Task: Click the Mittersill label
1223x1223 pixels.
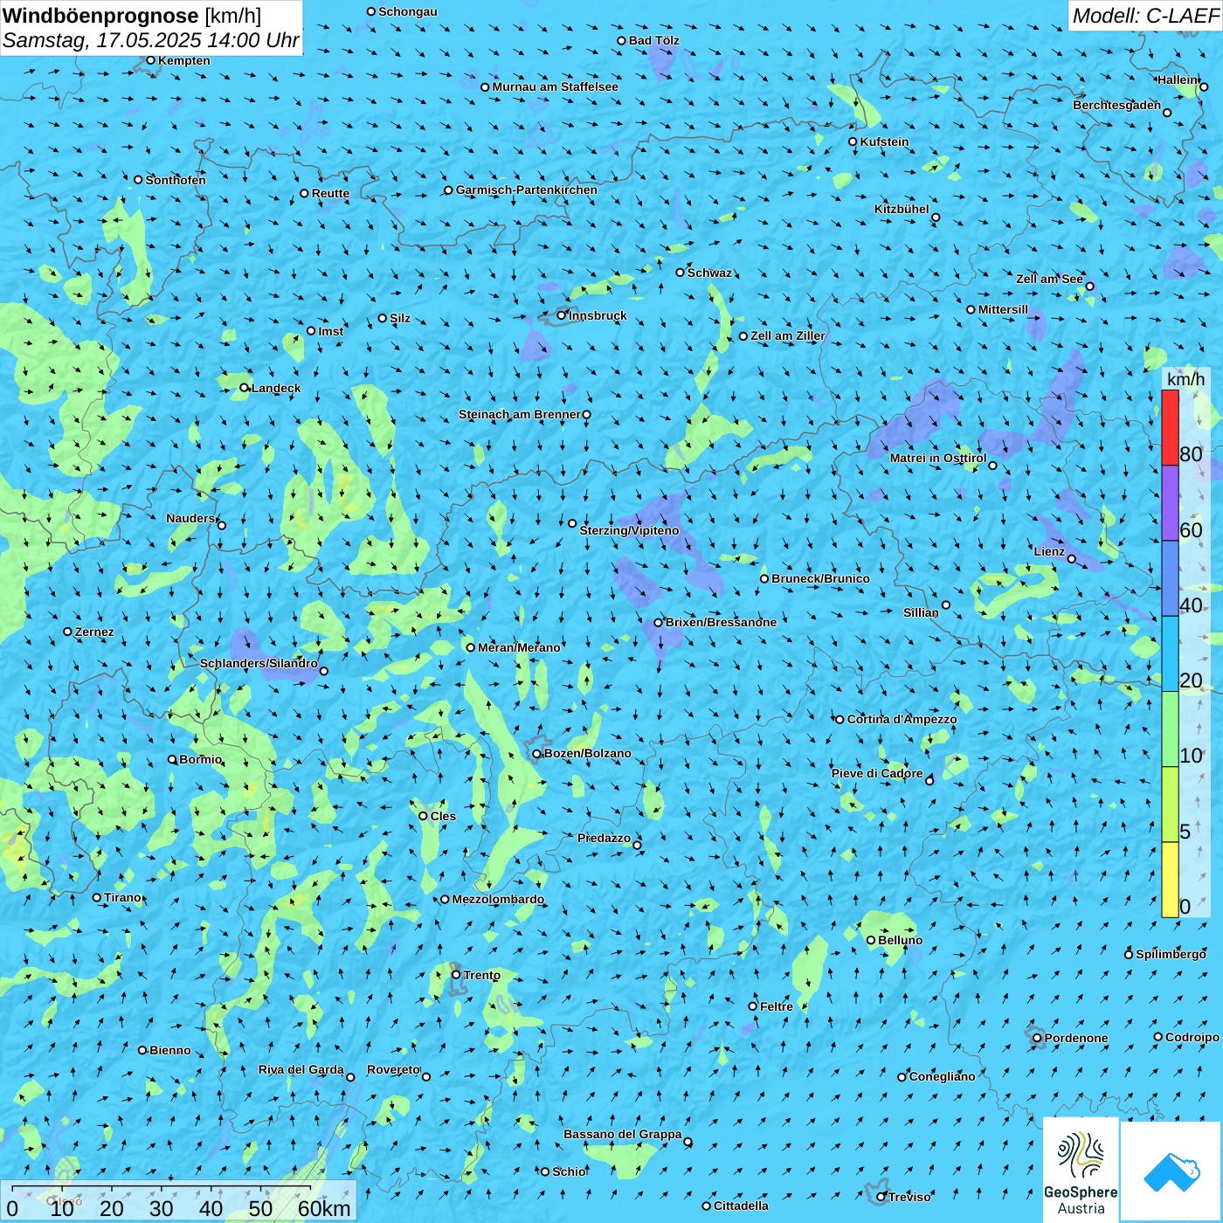Action: (x=1003, y=309)
